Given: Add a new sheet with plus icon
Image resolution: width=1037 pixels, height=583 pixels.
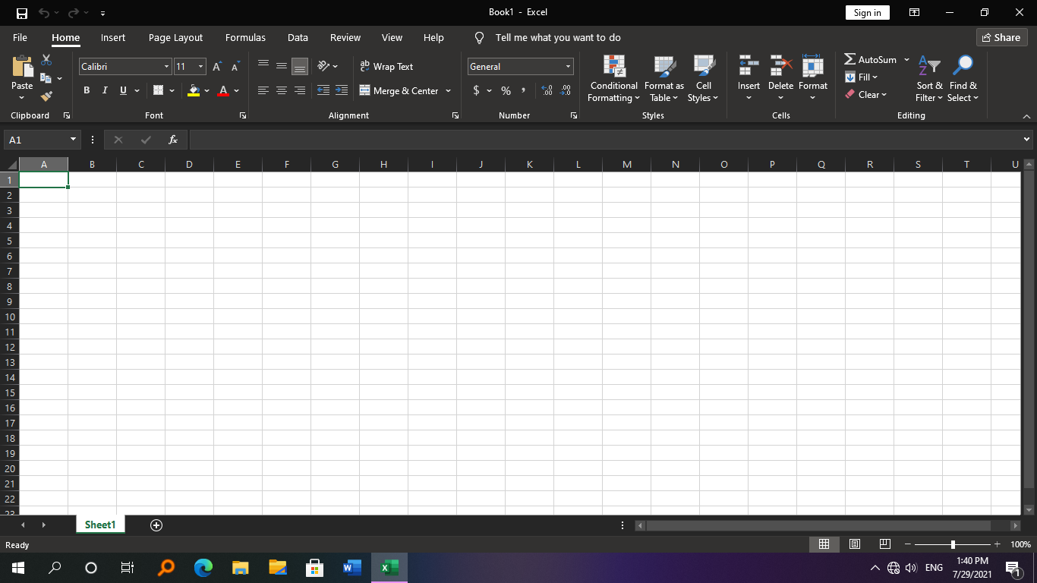Looking at the screenshot, I should pos(156,525).
